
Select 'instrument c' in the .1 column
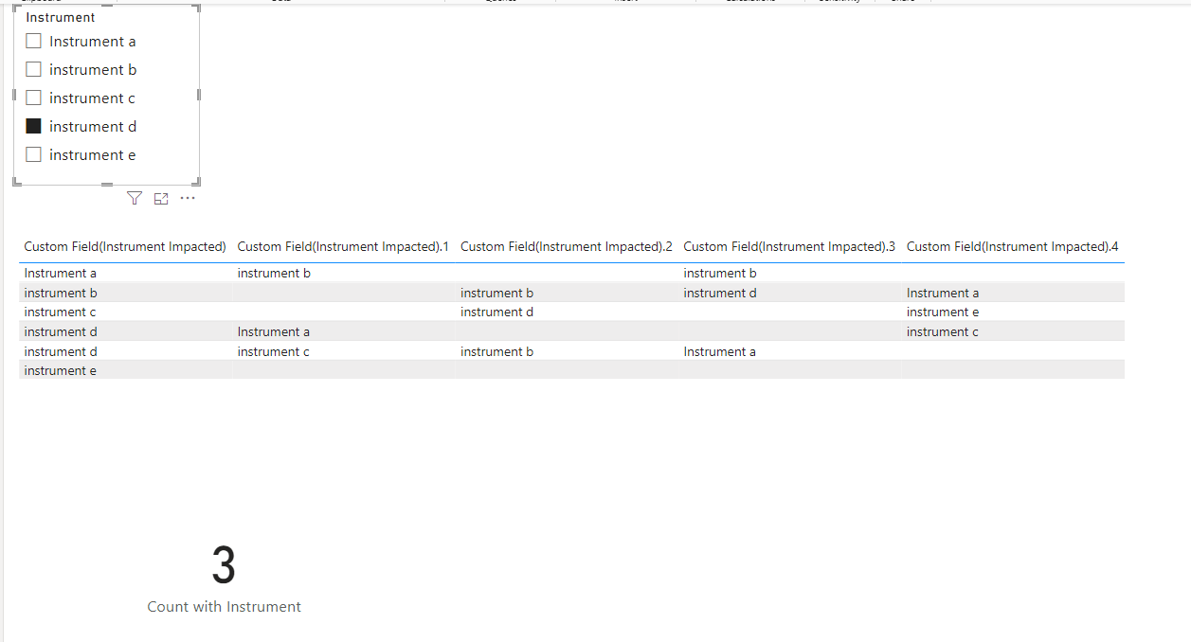click(274, 351)
